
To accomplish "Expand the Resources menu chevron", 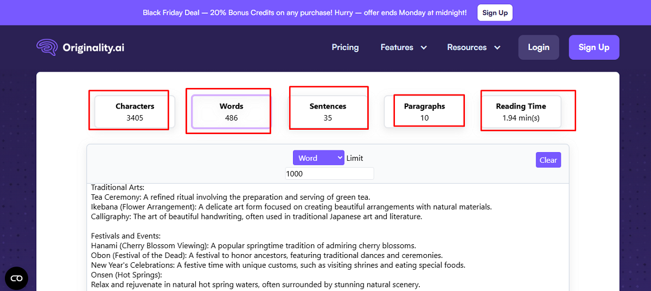I will pyautogui.click(x=497, y=48).
